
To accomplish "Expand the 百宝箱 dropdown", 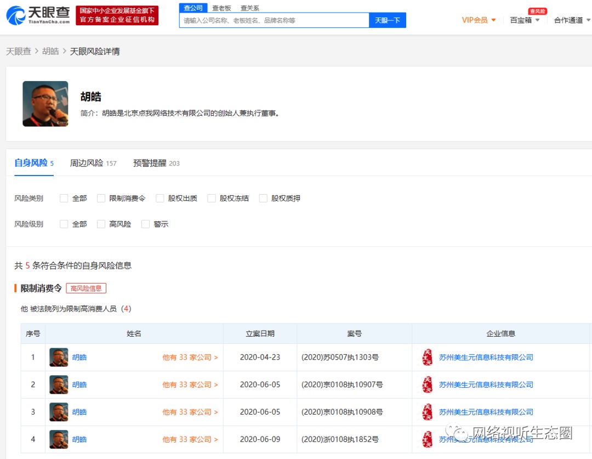I will [x=524, y=20].
